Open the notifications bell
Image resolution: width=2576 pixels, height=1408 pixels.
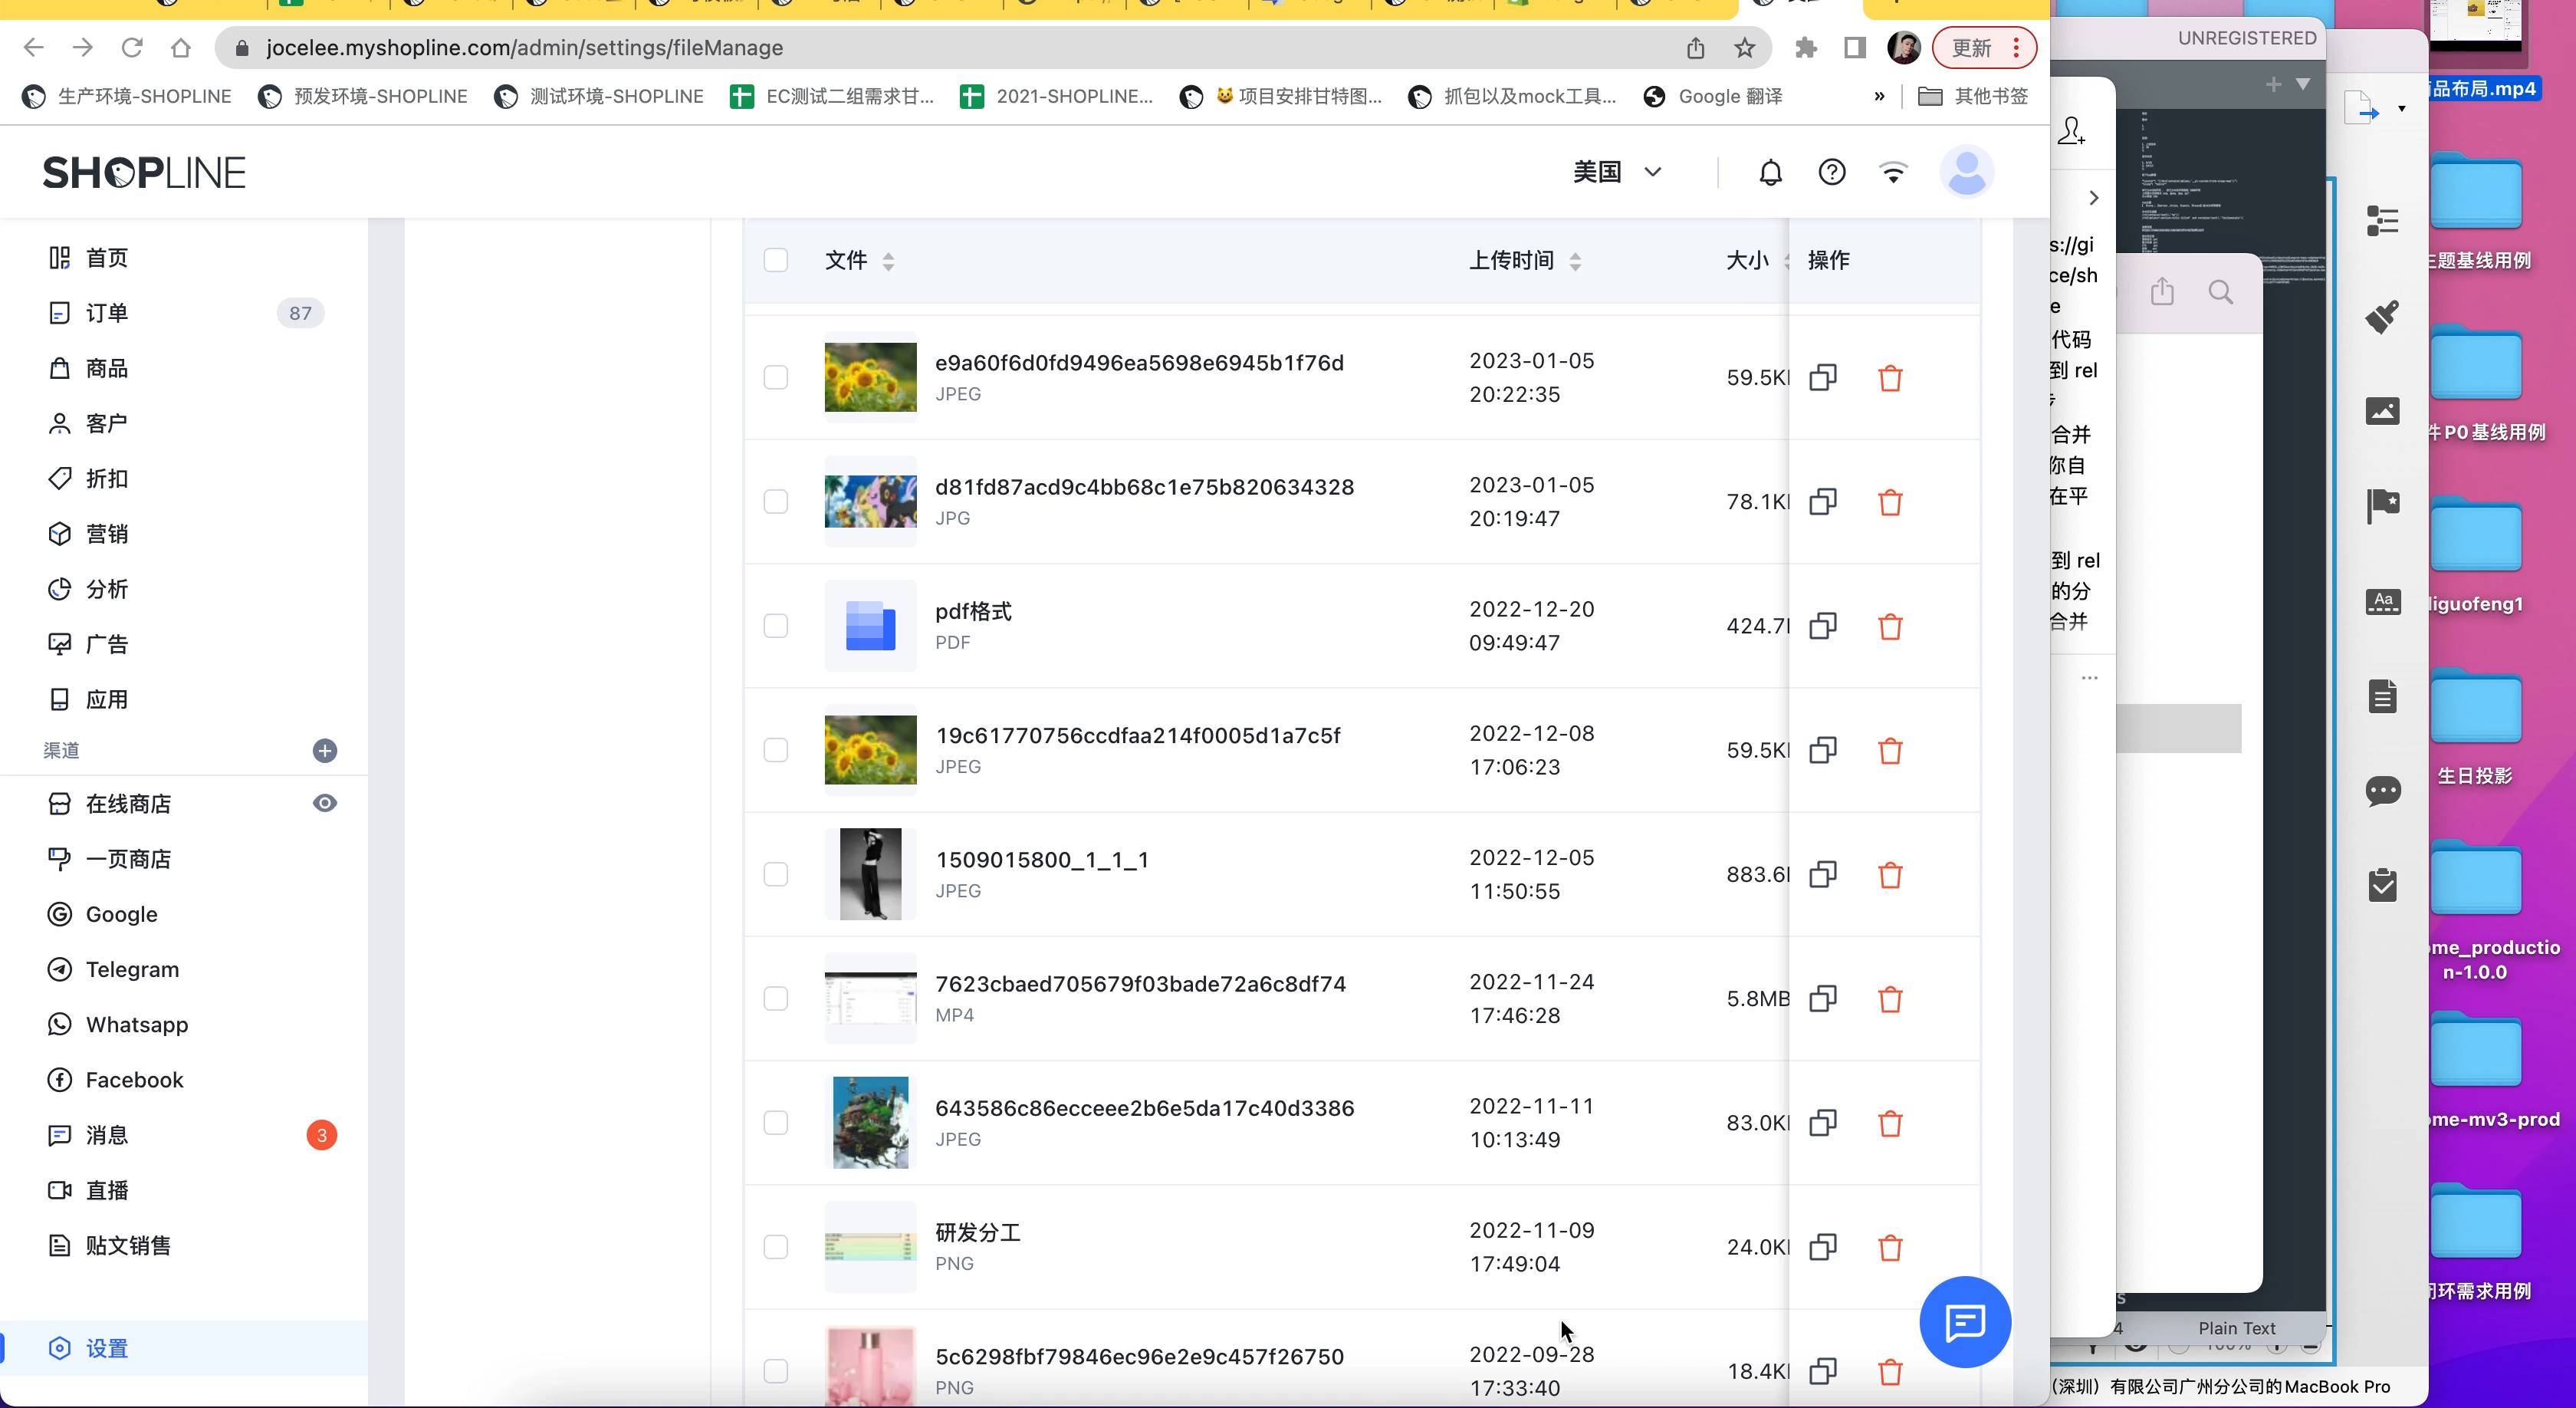[x=1770, y=172]
